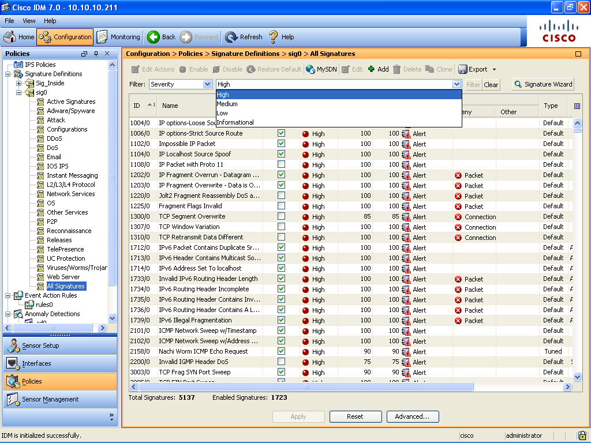Screen dimensions: 591x443
Task: Collapse the Anomaly Detections node
Action: coord(8,314)
